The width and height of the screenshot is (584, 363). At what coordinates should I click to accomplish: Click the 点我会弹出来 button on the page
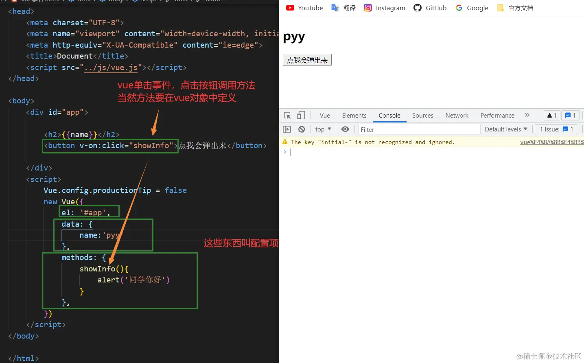point(307,59)
